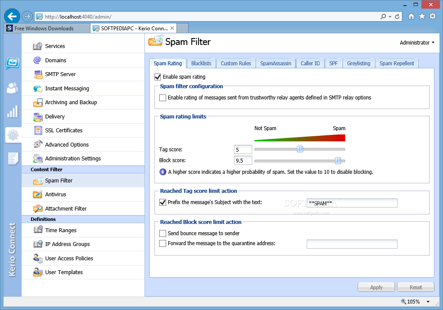Click the **SPAM** subject prefix text field
Screen dimensions: 443x310
coord(352,203)
